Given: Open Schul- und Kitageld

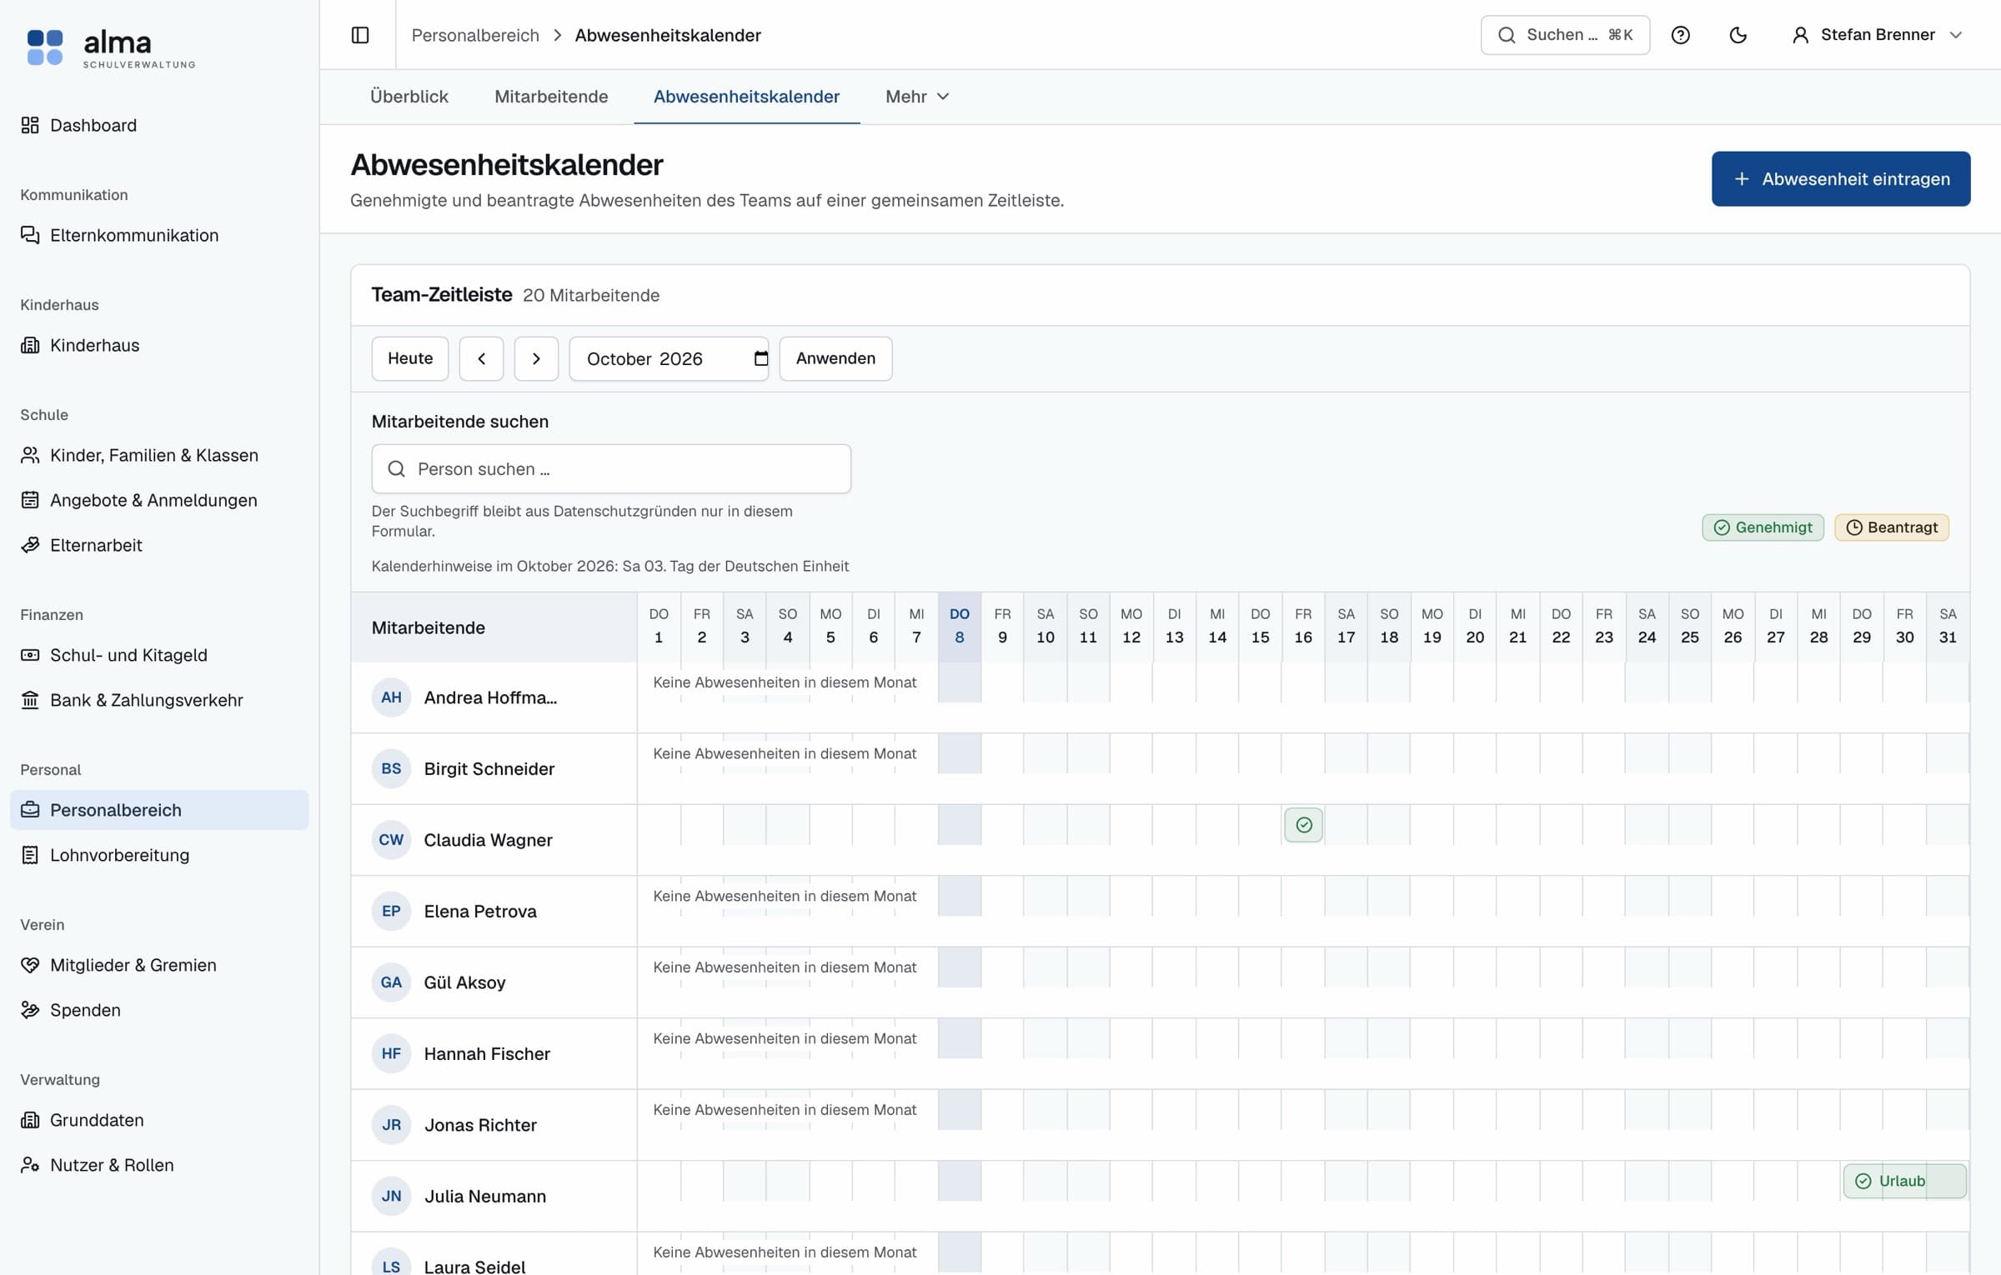Looking at the screenshot, I should coord(159,655).
